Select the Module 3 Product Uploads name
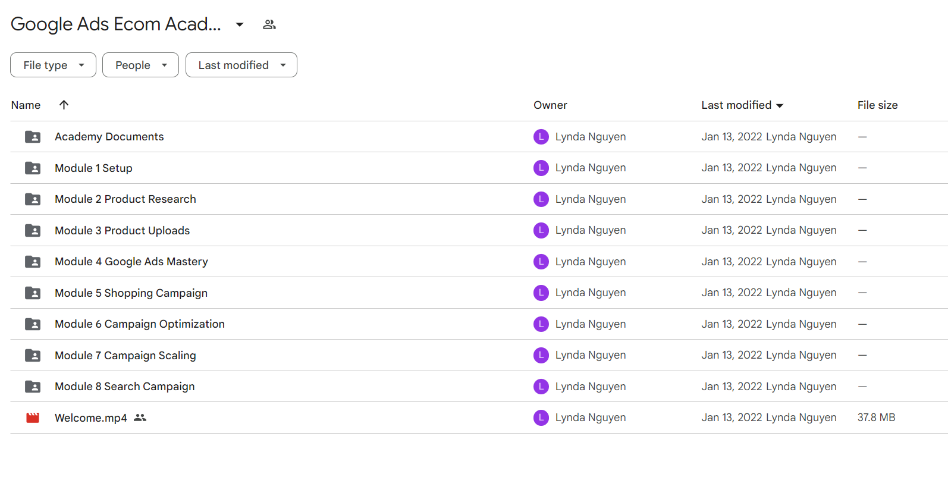This screenshot has width=948, height=477. click(x=122, y=231)
